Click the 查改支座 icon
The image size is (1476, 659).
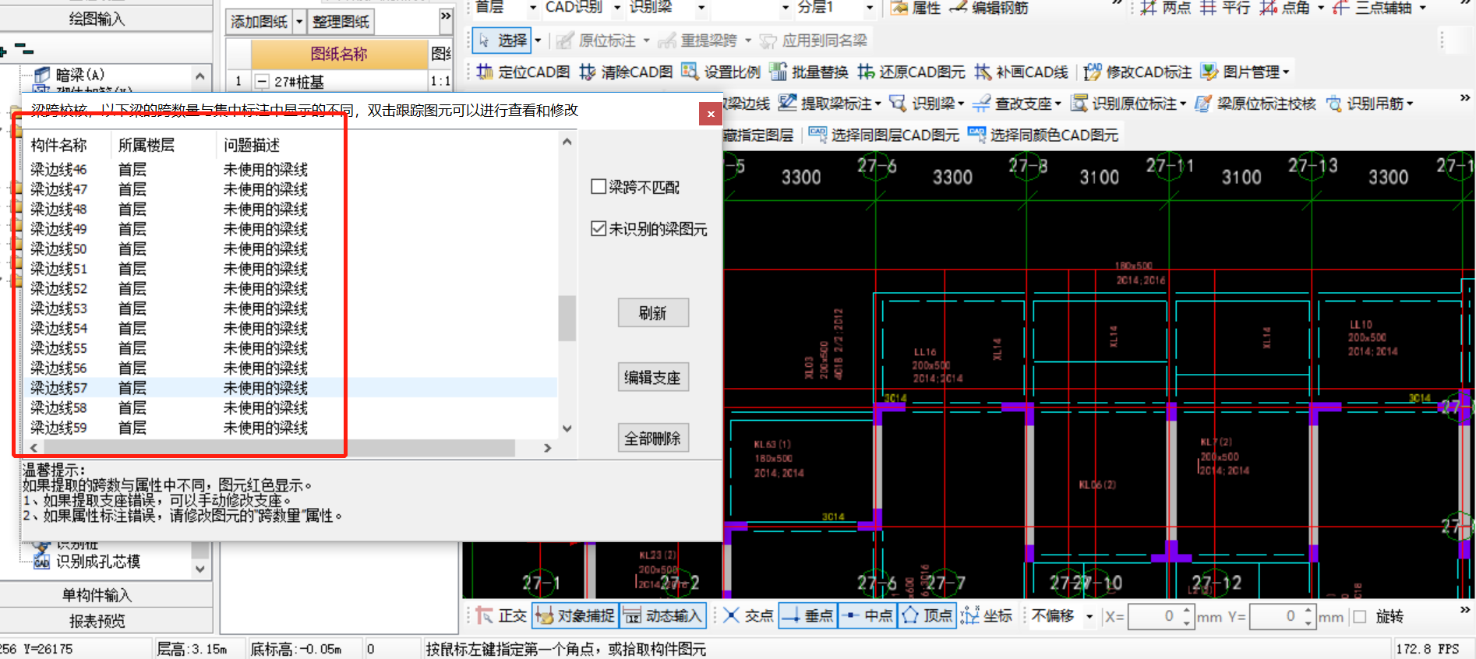click(981, 103)
